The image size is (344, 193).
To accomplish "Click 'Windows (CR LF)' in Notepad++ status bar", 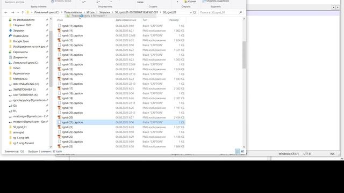I will [x=289, y=154].
